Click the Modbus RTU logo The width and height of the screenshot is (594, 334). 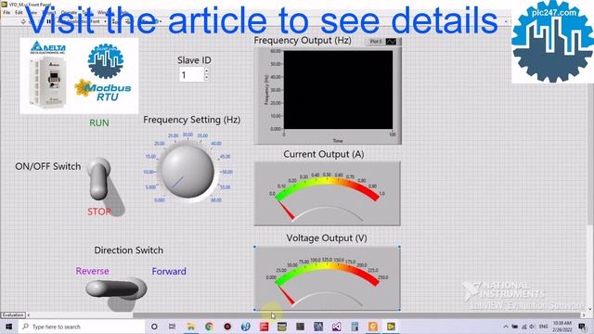[x=103, y=90]
